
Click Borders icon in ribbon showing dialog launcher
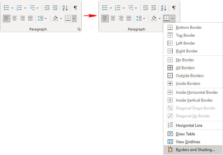click(68, 18)
